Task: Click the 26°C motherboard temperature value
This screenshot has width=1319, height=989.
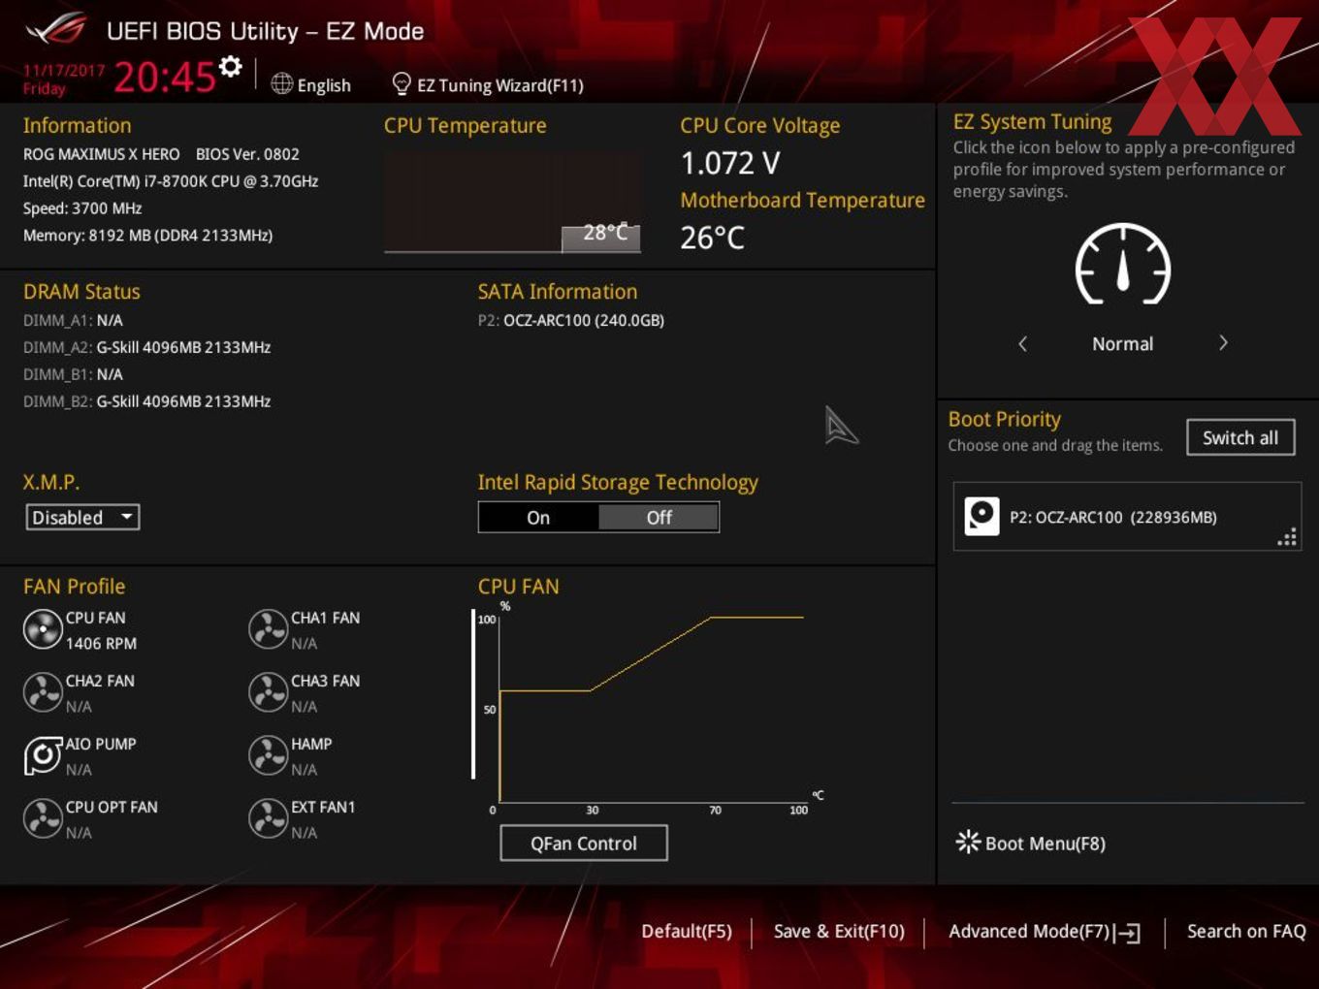Action: click(x=713, y=238)
